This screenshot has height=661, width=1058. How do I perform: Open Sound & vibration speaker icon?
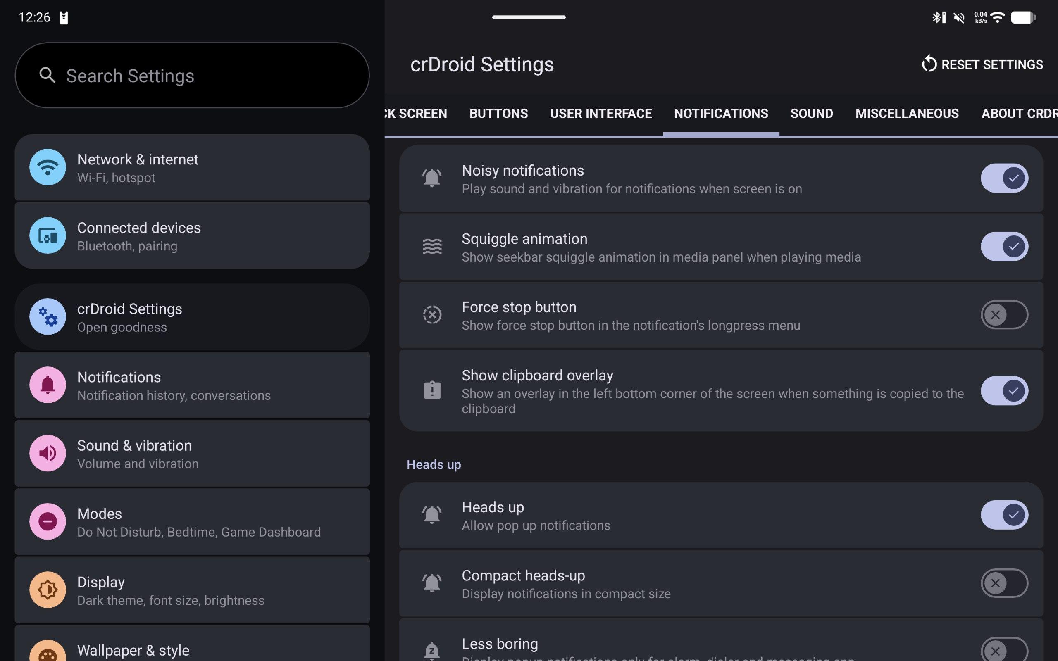tap(48, 453)
